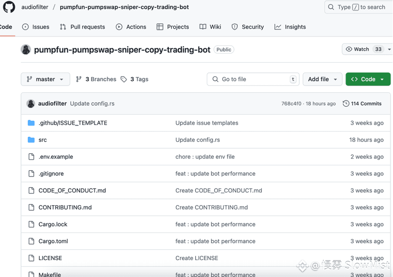Click the Cargo.toml file icon
The width and height of the screenshot is (393, 277).
pyautogui.click(x=31, y=241)
